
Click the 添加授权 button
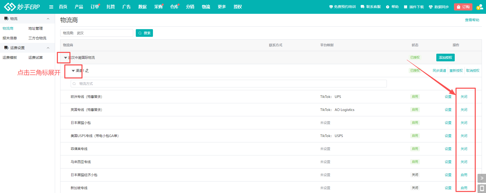[445, 58]
